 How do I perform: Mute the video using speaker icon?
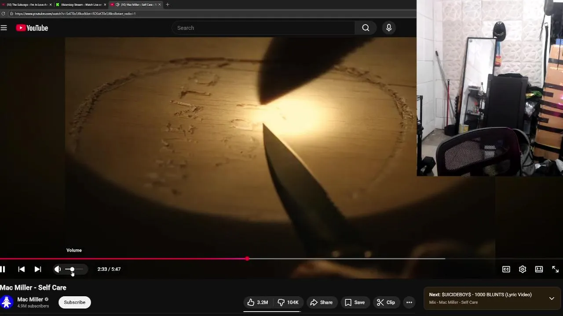pos(58,269)
